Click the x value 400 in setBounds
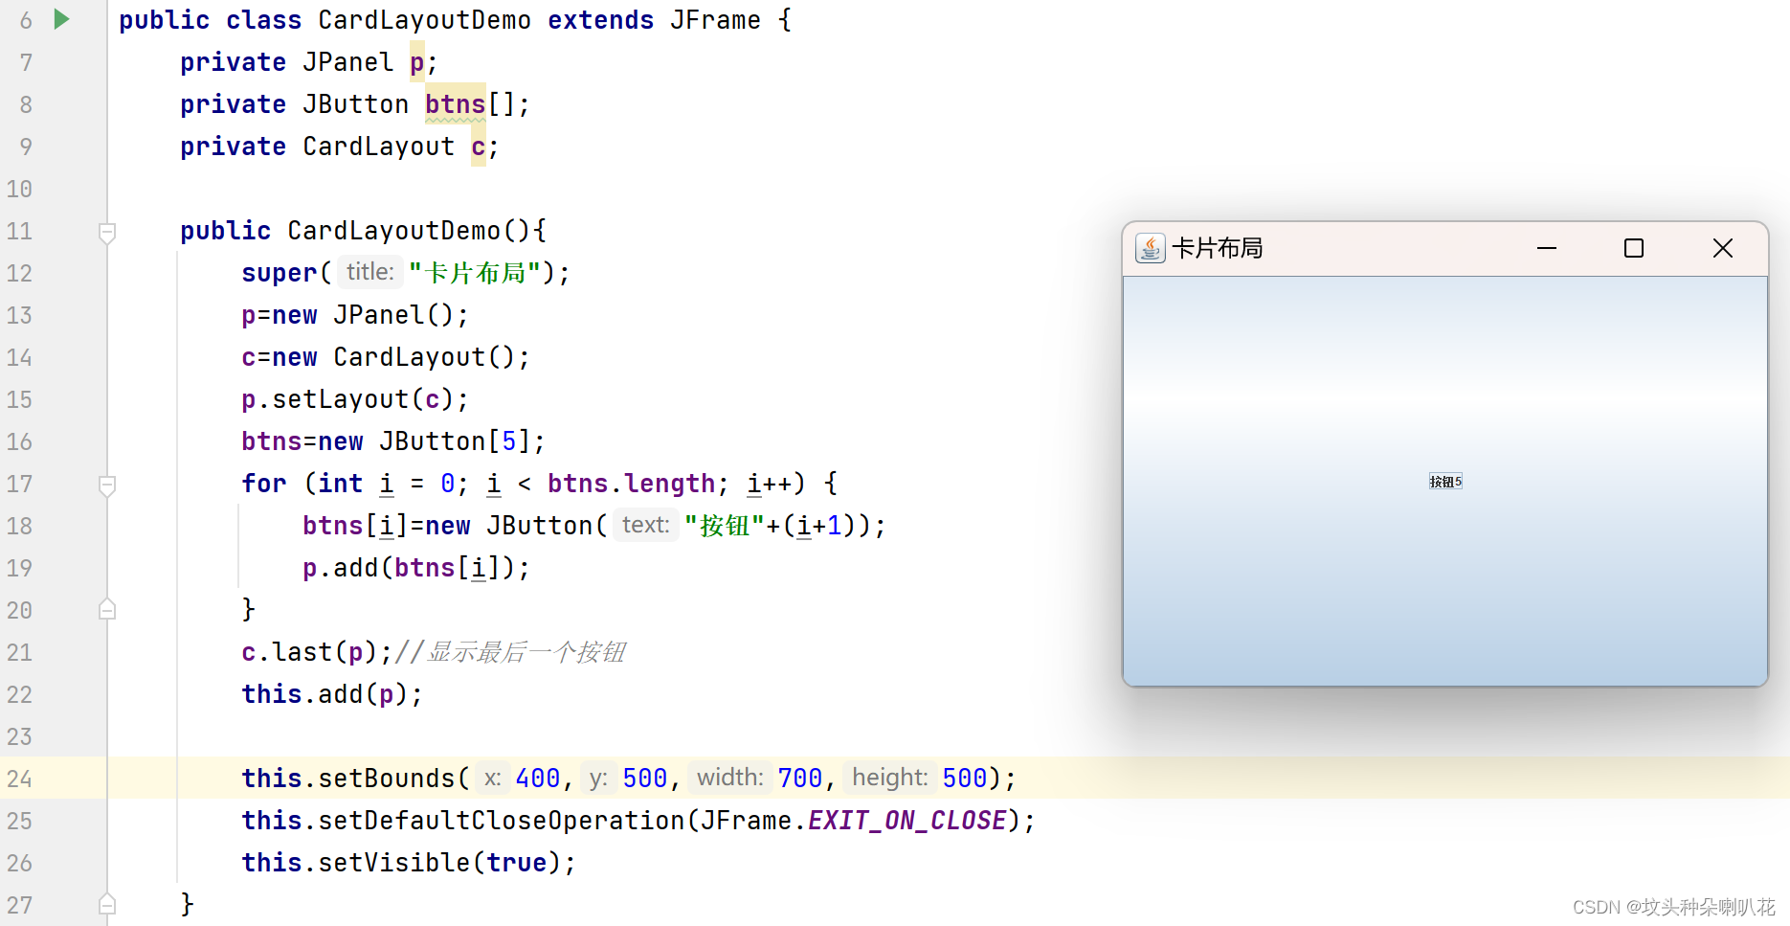The height and width of the screenshot is (926, 1790). (538, 779)
